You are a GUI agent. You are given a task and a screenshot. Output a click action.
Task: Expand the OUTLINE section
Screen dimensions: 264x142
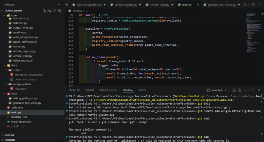tap(9, 135)
